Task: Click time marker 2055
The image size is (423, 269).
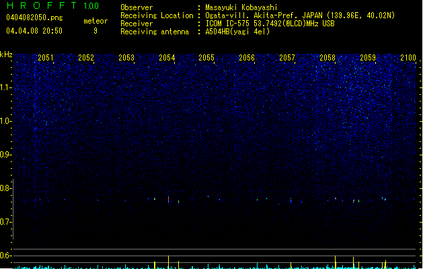Action: (206, 58)
